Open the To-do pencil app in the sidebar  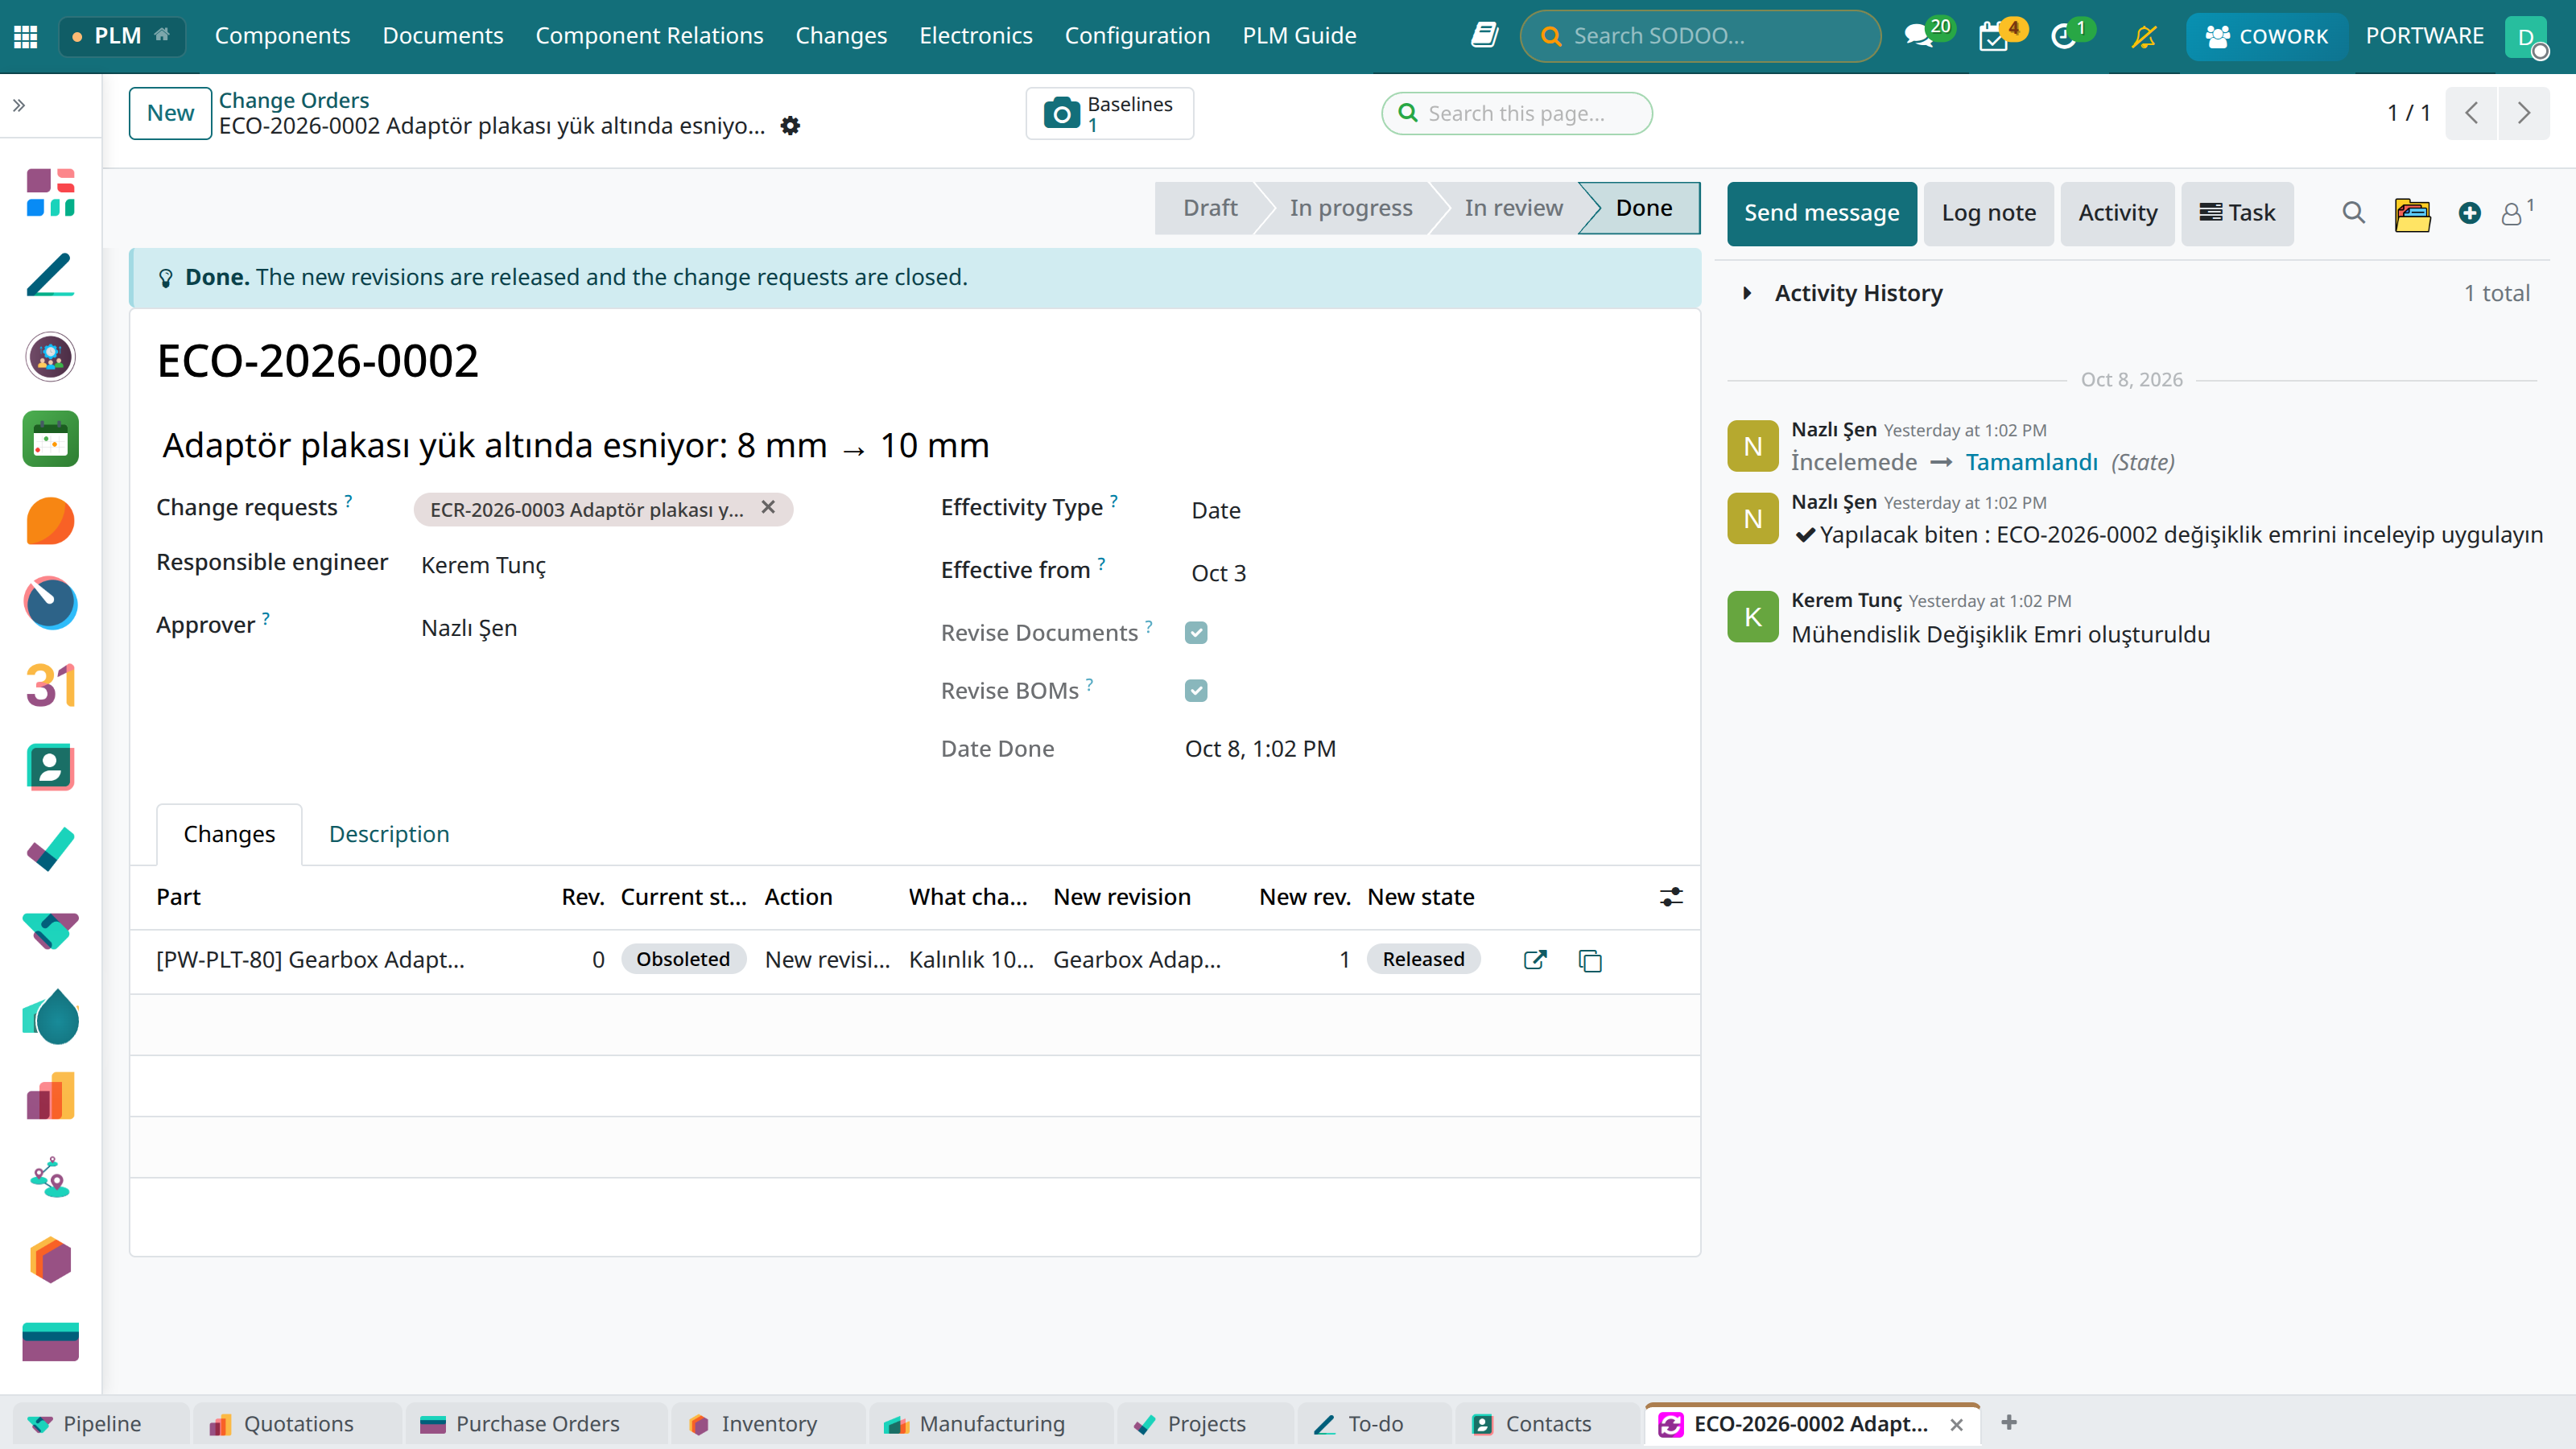[50, 275]
